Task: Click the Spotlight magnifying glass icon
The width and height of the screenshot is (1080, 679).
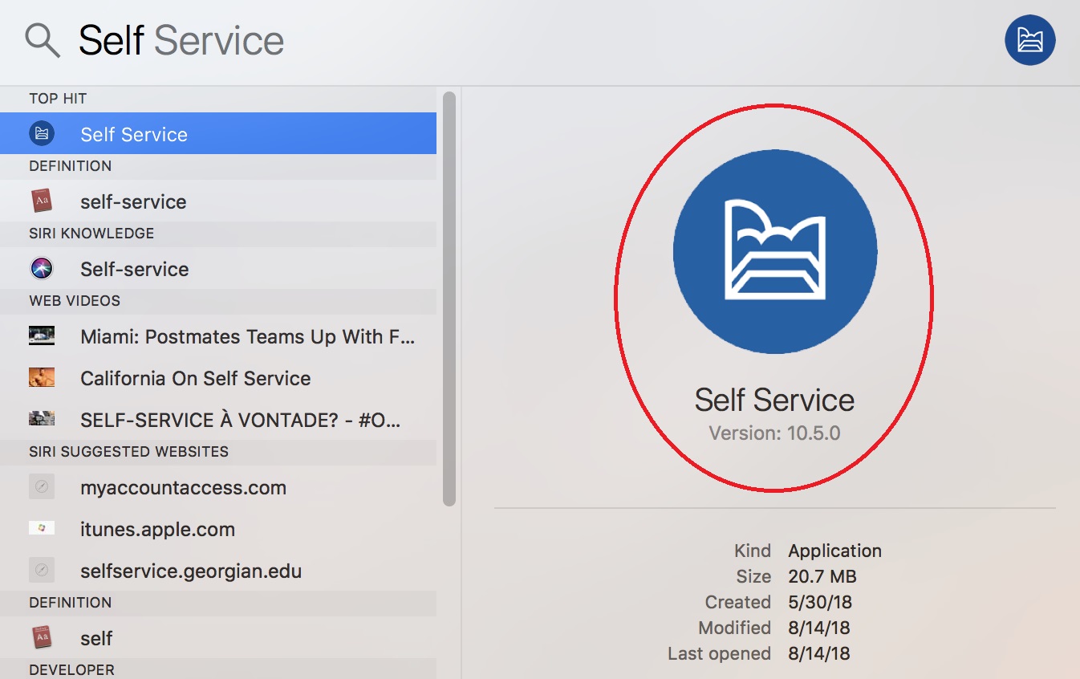Action: 43,40
